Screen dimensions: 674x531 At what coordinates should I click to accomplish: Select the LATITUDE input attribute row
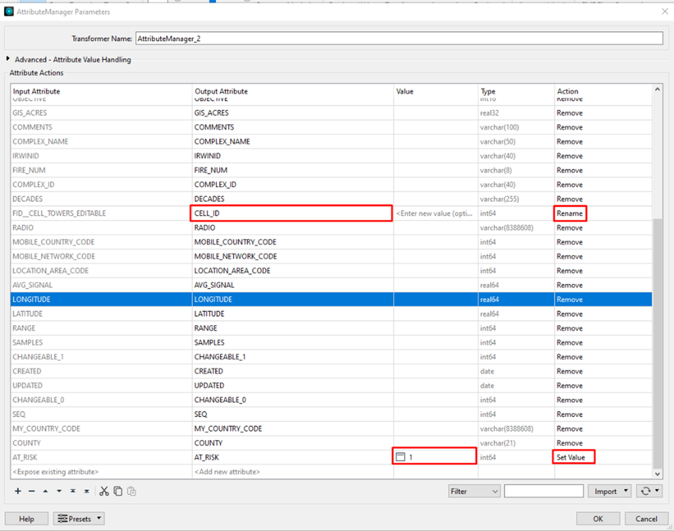pyautogui.click(x=101, y=314)
